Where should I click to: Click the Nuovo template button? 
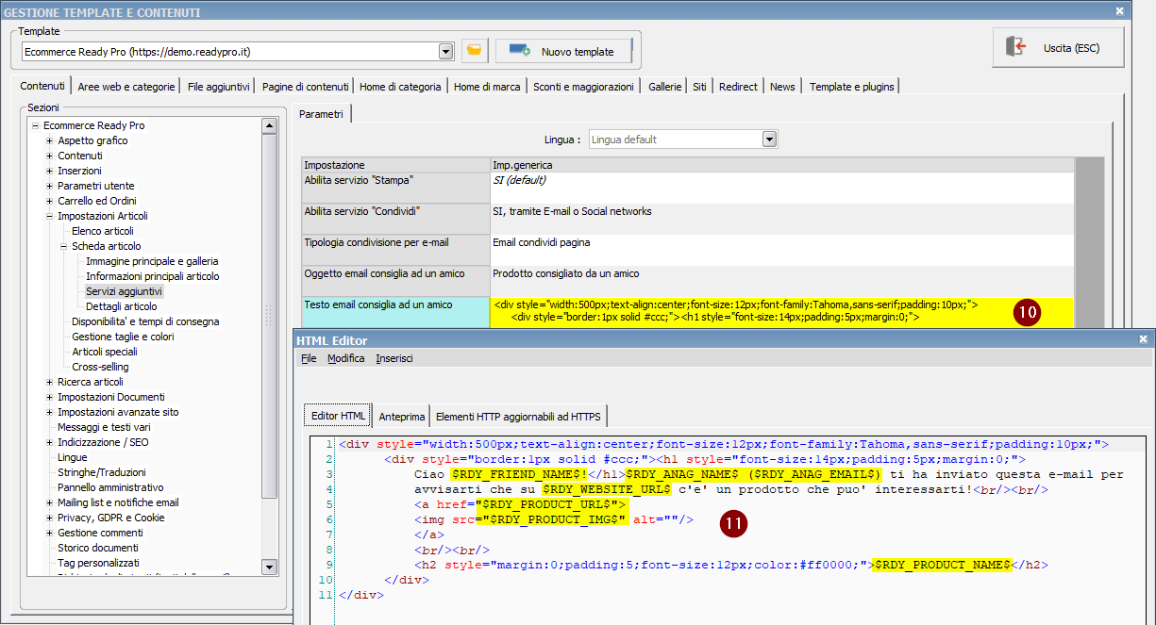(x=563, y=51)
